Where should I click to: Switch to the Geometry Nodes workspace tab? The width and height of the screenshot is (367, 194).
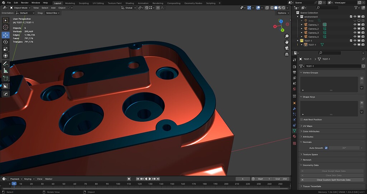[x=193, y=3]
